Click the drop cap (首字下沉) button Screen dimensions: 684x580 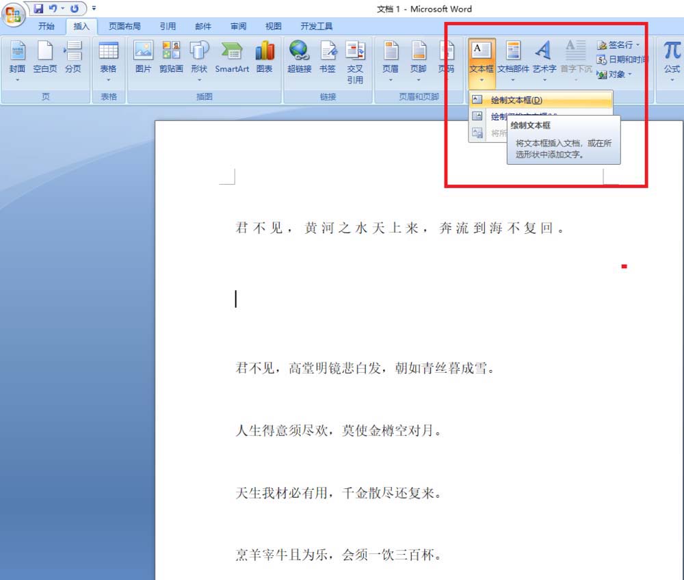click(x=576, y=61)
